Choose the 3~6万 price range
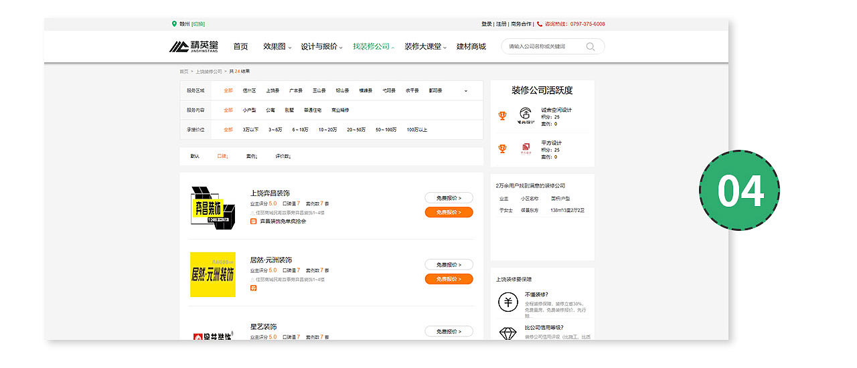 pyautogui.click(x=276, y=129)
